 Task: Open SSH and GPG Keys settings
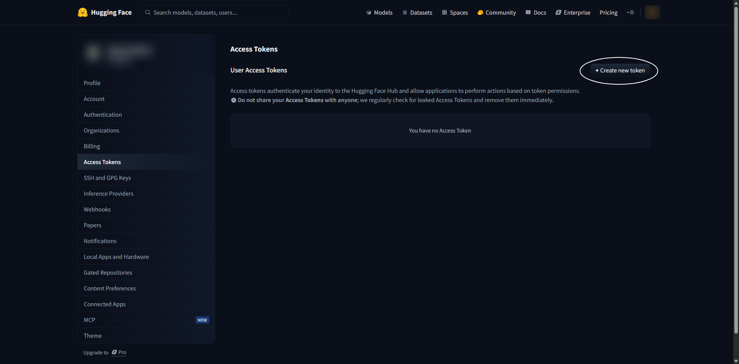146,178
